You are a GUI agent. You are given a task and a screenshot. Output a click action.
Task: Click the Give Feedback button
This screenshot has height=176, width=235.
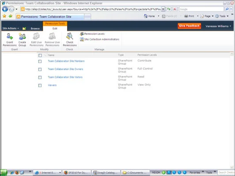189,26
